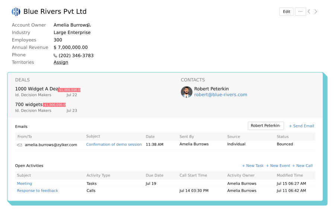This screenshot has height=213, width=335.
Task: Click the Tasks activity type cell
Action: click(x=92, y=184)
